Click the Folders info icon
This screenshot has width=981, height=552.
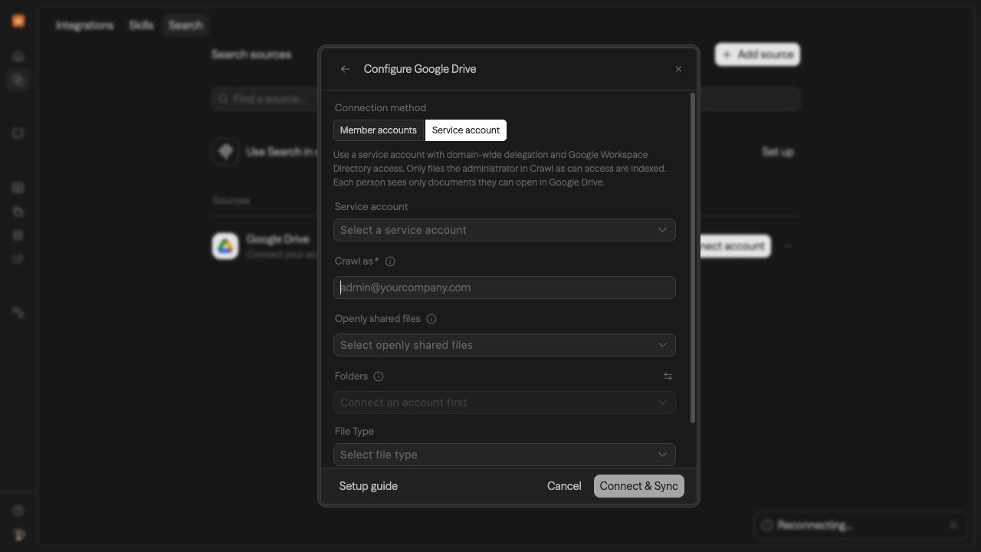coord(379,376)
